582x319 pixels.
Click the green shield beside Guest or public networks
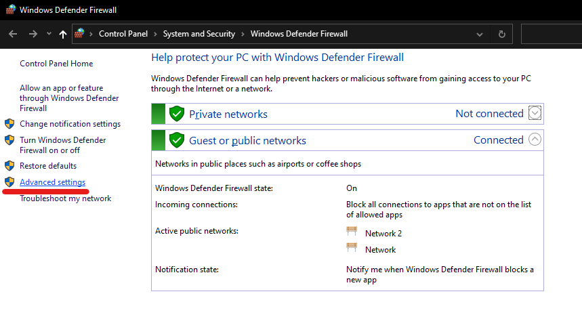[177, 140]
